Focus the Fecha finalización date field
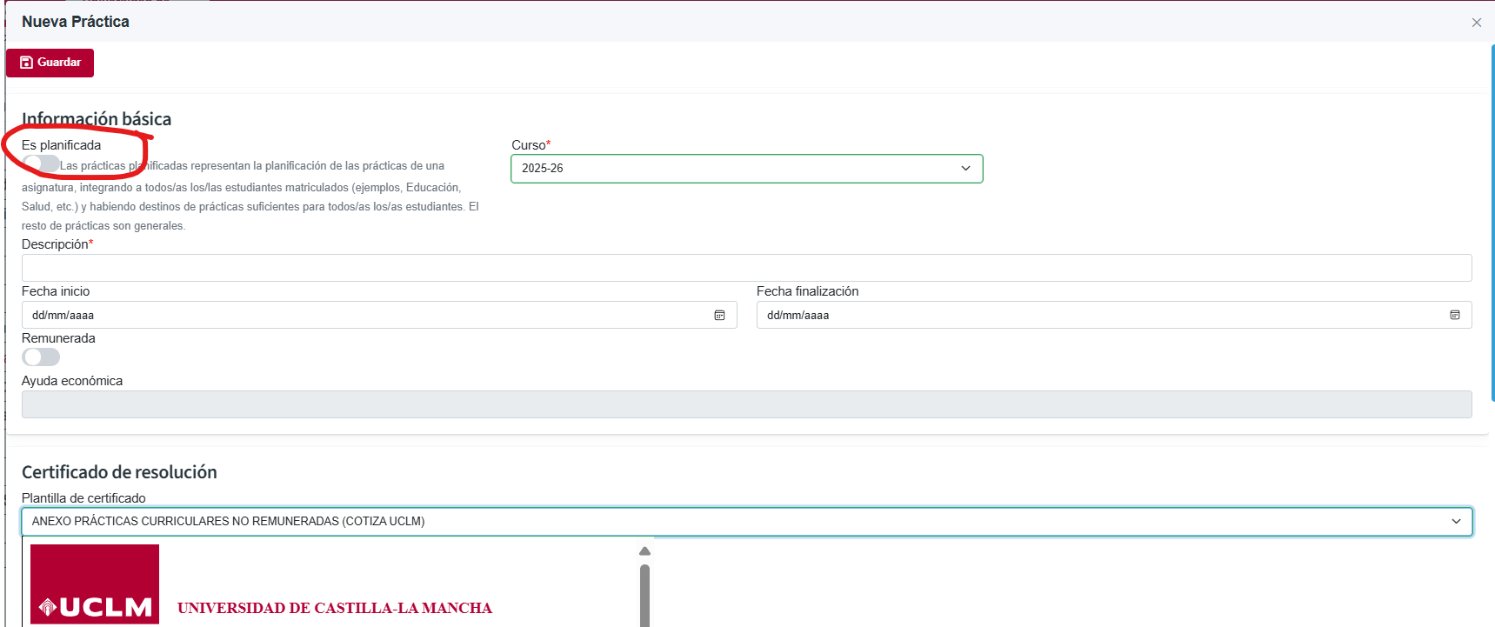The width and height of the screenshot is (1495, 627). pos(1096,315)
